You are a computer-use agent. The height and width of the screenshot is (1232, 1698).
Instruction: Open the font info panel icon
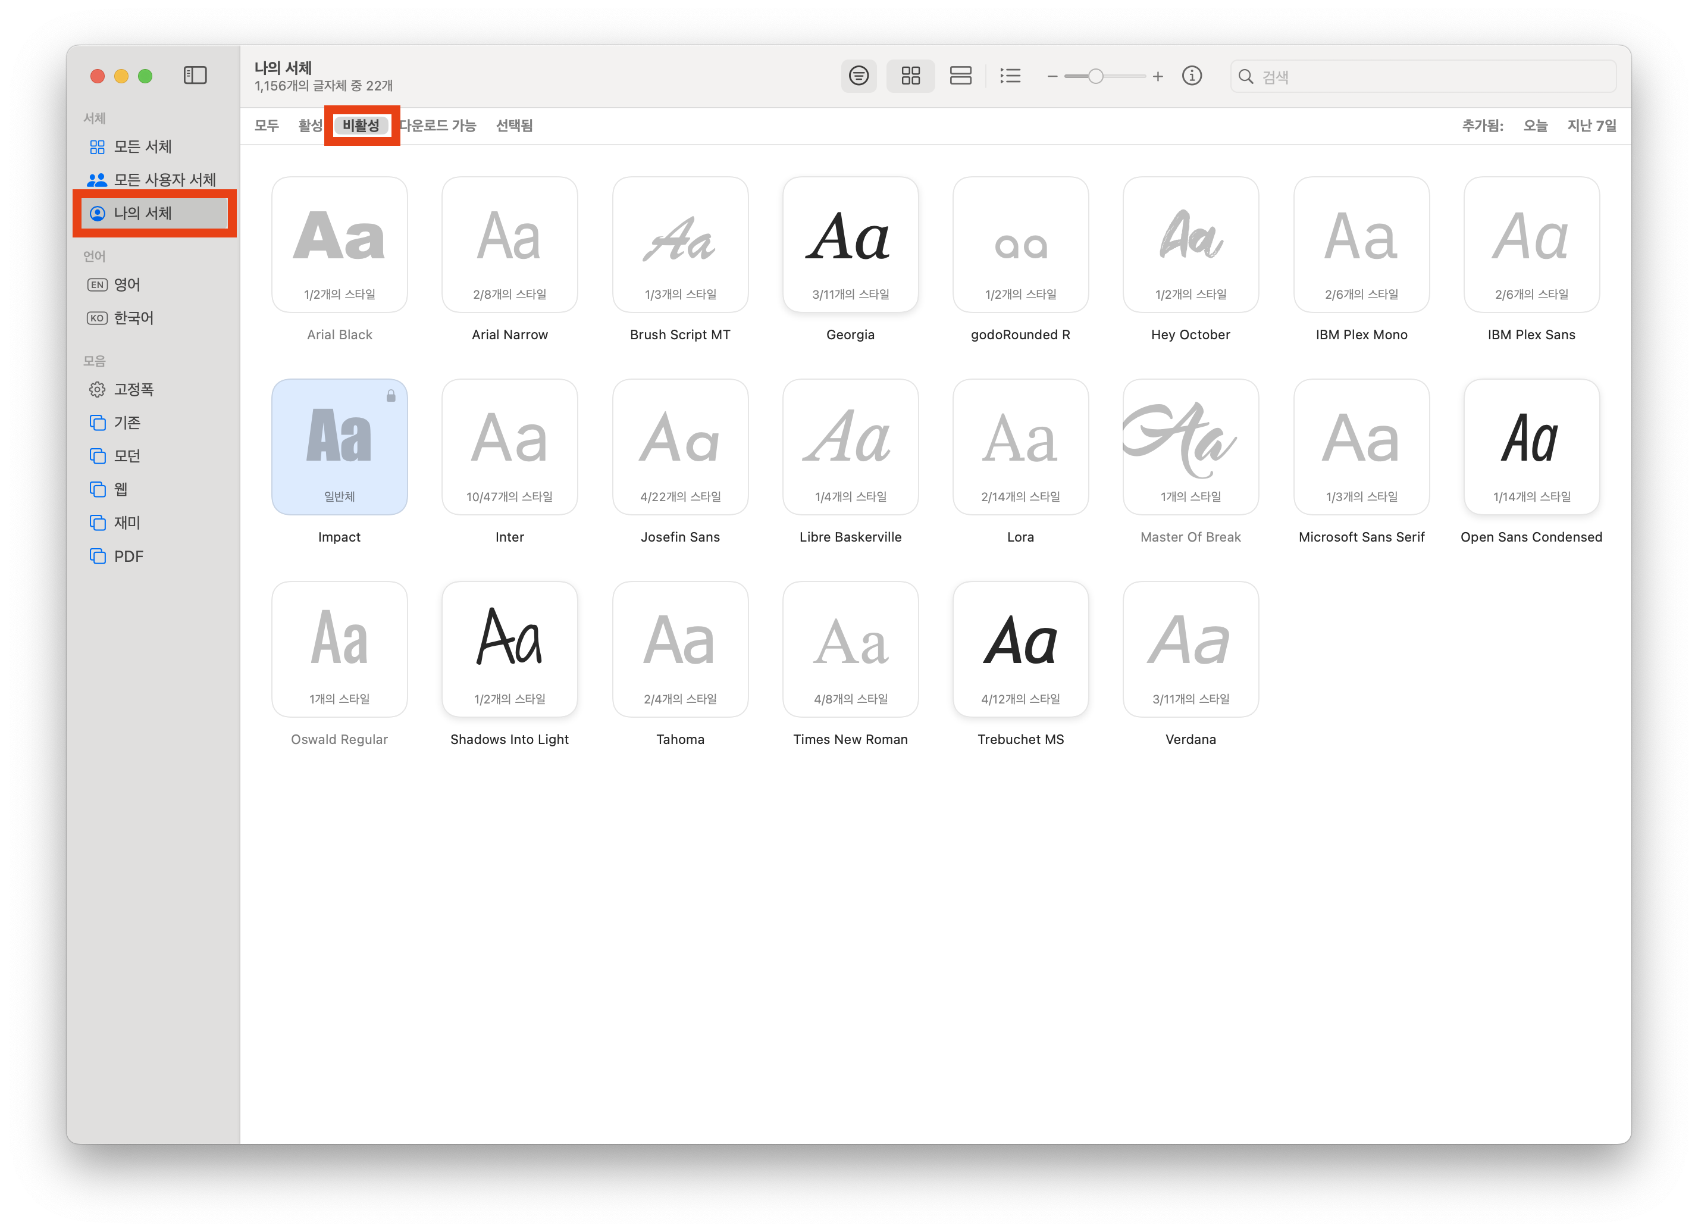click(1191, 76)
